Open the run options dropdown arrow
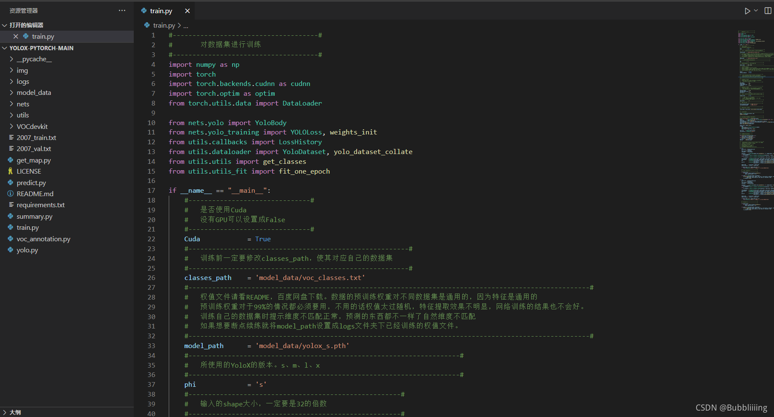This screenshot has width=774, height=417. 756,11
